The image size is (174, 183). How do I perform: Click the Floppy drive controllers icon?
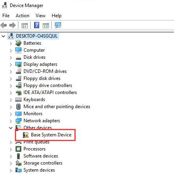click(x=18, y=85)
